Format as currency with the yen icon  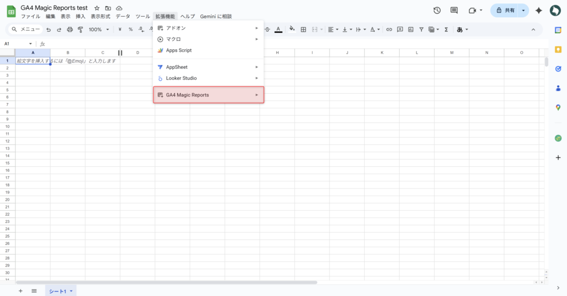tap(120, 30)
